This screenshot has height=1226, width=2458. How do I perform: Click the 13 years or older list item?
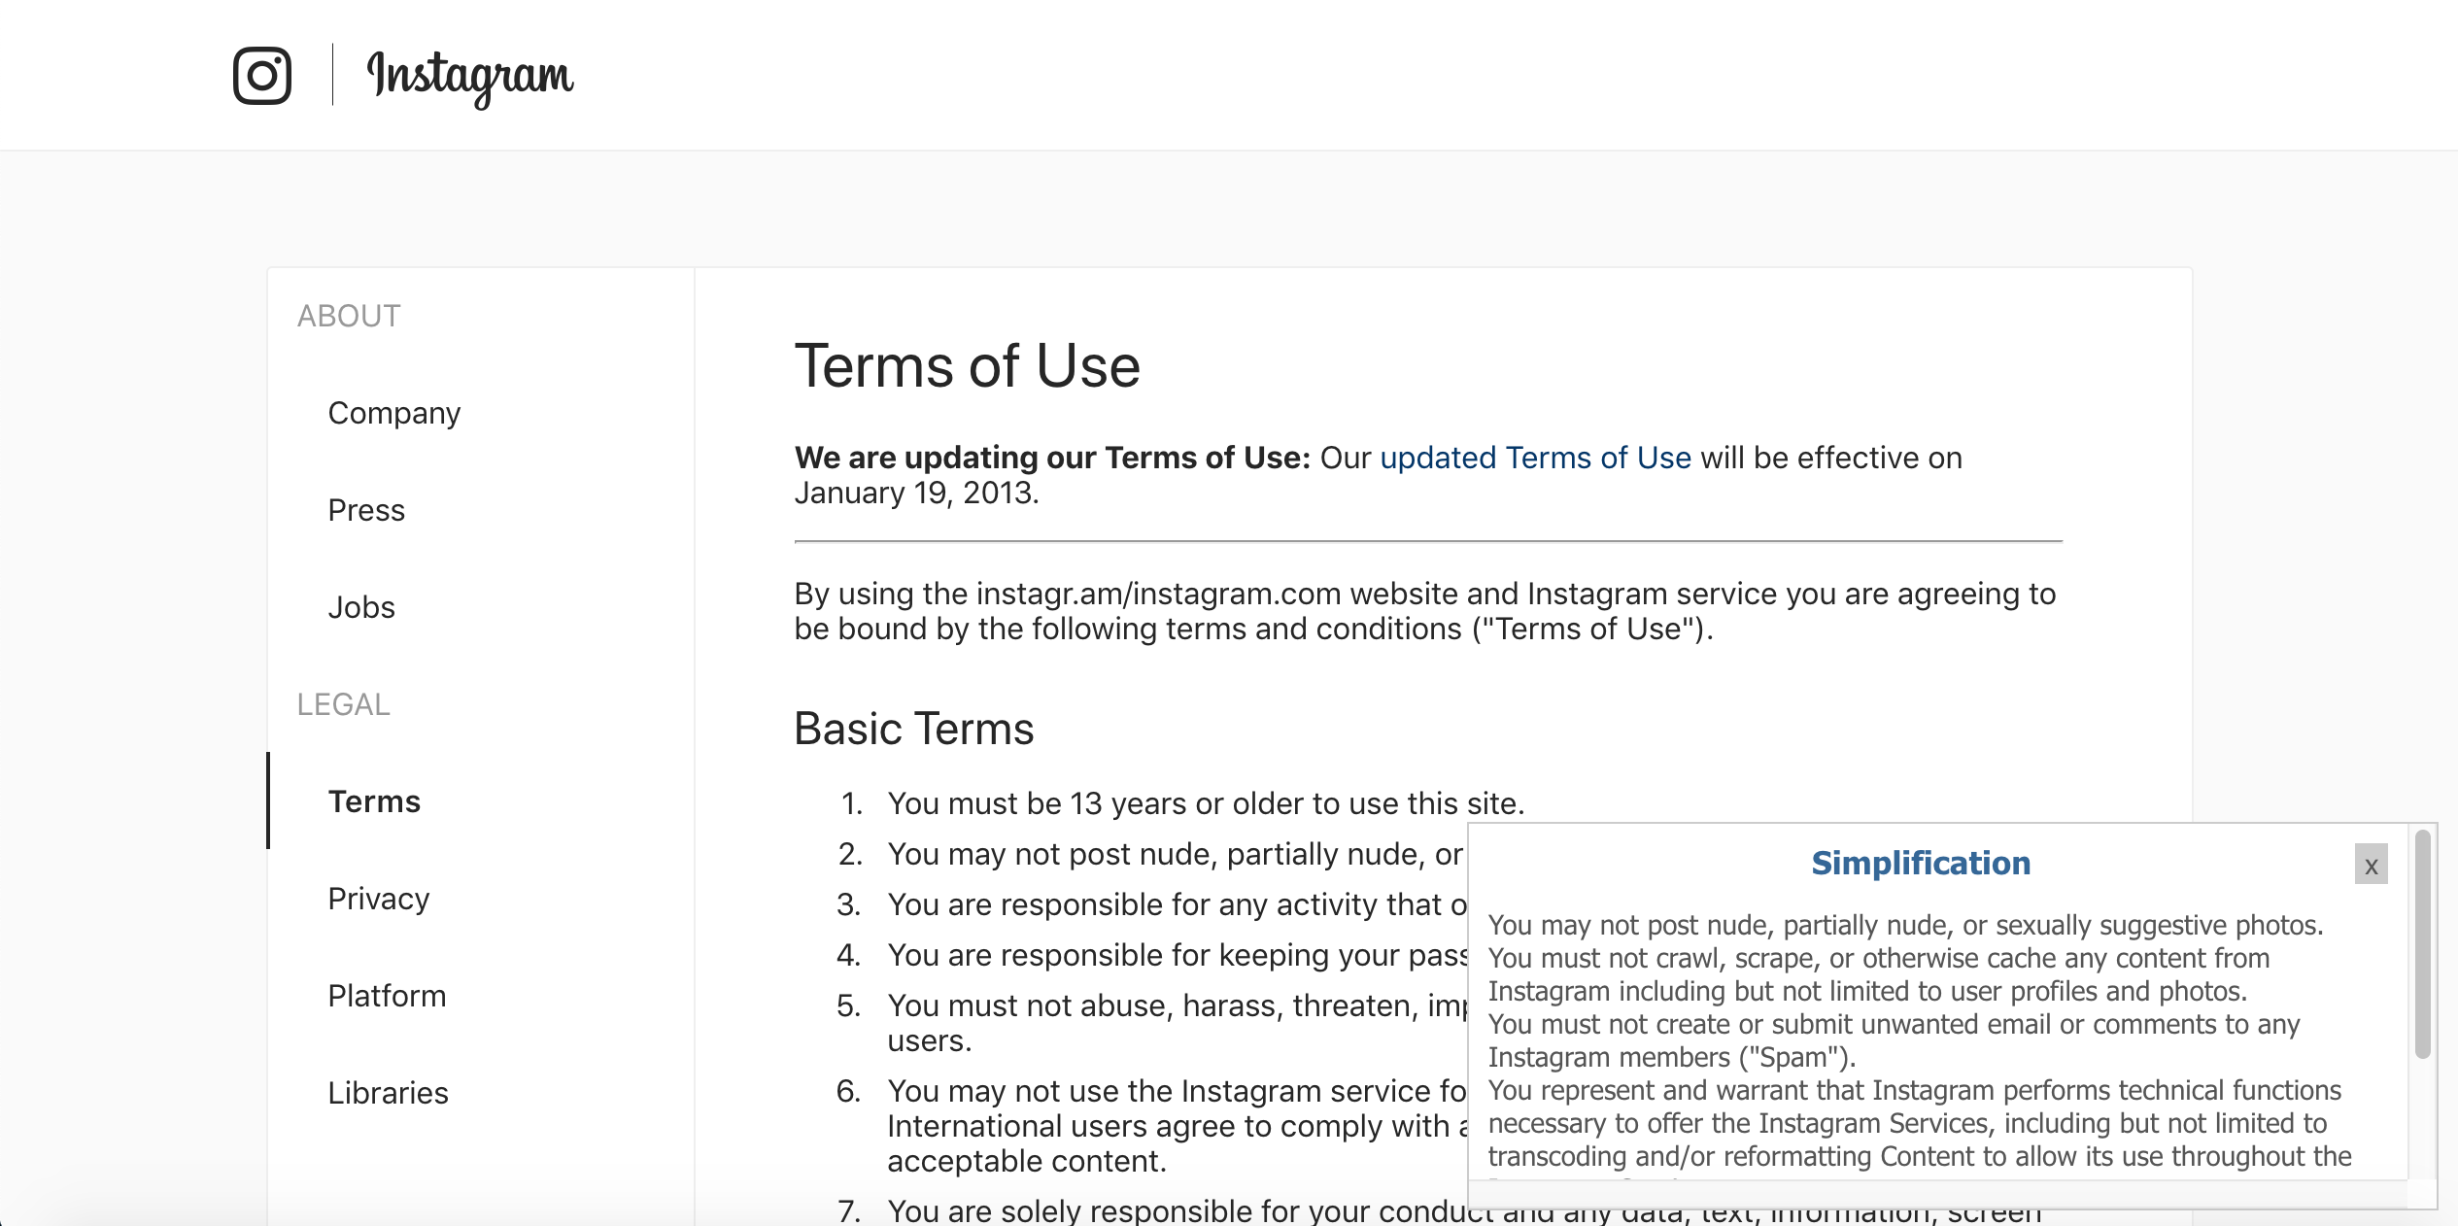tap(1205, 803)
